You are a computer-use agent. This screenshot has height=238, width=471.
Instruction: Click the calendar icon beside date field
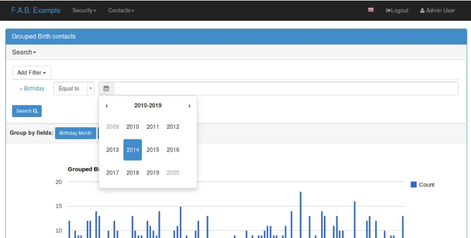pos(106,88)
